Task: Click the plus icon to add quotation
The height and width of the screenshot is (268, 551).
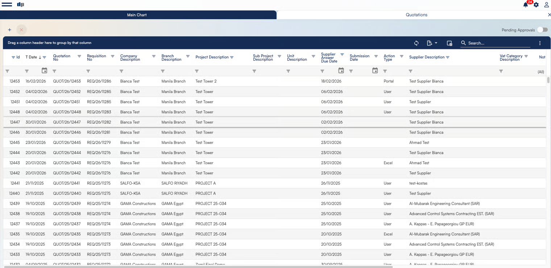Action: (9, 30)
